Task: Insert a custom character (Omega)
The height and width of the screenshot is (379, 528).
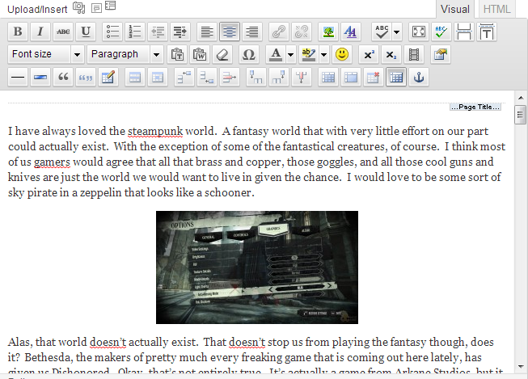Action: point(249,54)
